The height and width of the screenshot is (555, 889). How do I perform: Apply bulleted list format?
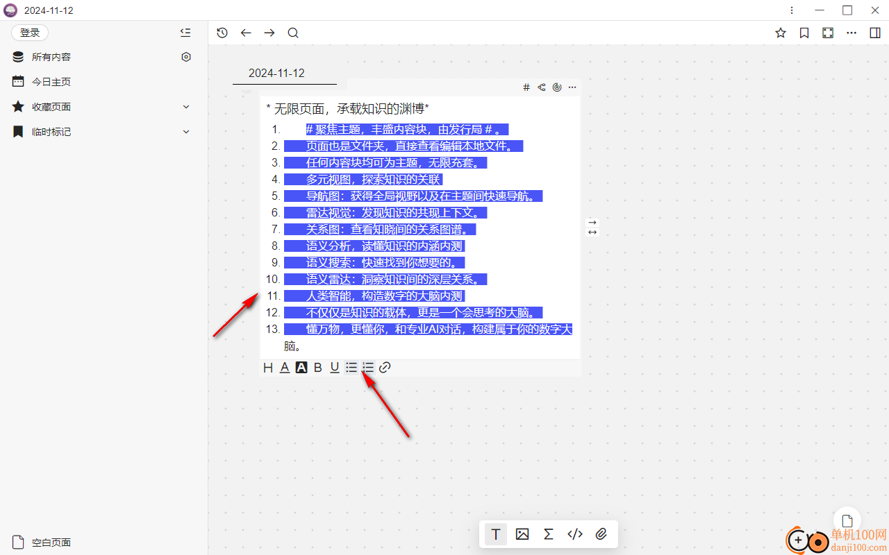point(351,368)
